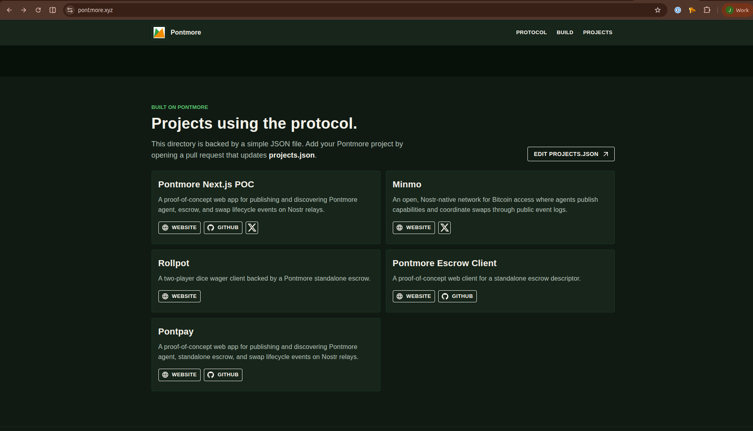Screen dimensions: 753x431
Task: Click the 'Pontmore Next.js POC' card title
Action: [x=206, y=185]
